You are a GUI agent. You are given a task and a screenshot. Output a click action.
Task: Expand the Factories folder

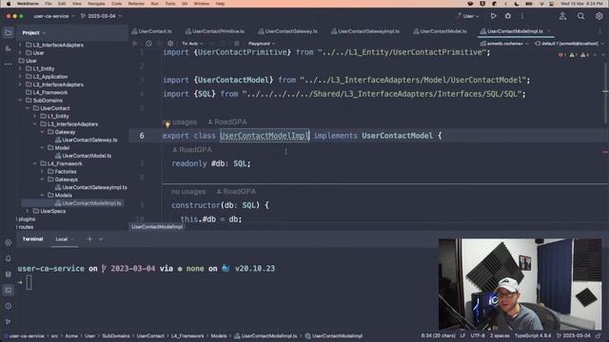tap(42, 171)
